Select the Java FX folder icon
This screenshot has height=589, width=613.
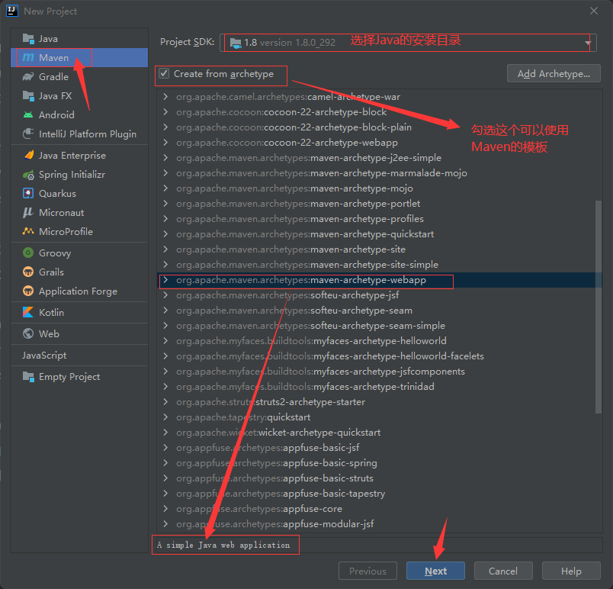pyautogui.click(x=28, y=96)
